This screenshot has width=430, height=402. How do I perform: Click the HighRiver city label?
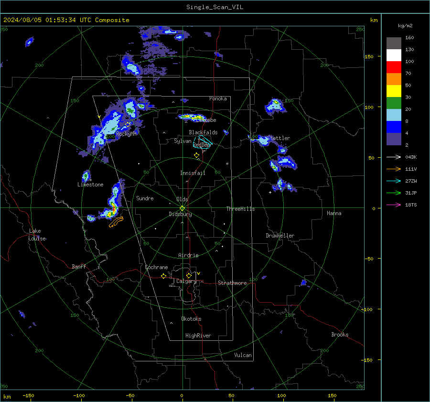[x=198, y=336]
